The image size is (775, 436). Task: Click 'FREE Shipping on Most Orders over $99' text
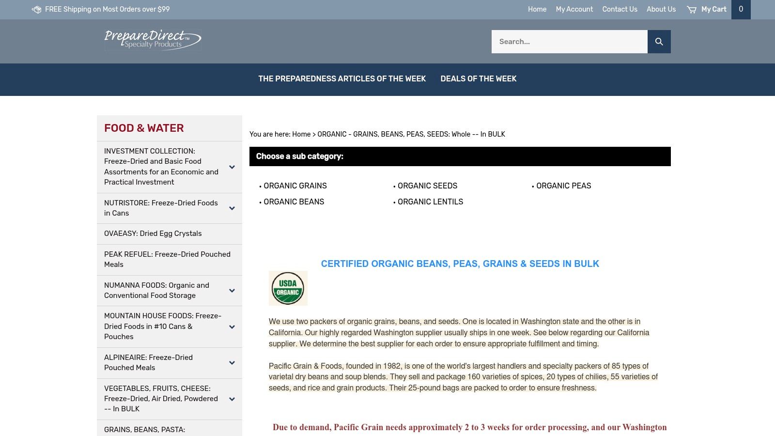(108, 9)
